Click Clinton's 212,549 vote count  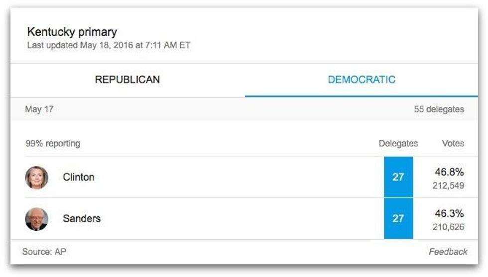(448, 186)
